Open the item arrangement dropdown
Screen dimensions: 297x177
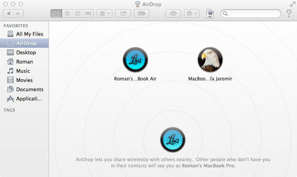(x=105, y=13)
